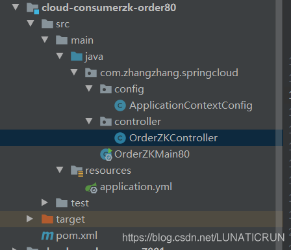
Task: Click the Maven pom.xml icon
Action: tap(47, 235)
